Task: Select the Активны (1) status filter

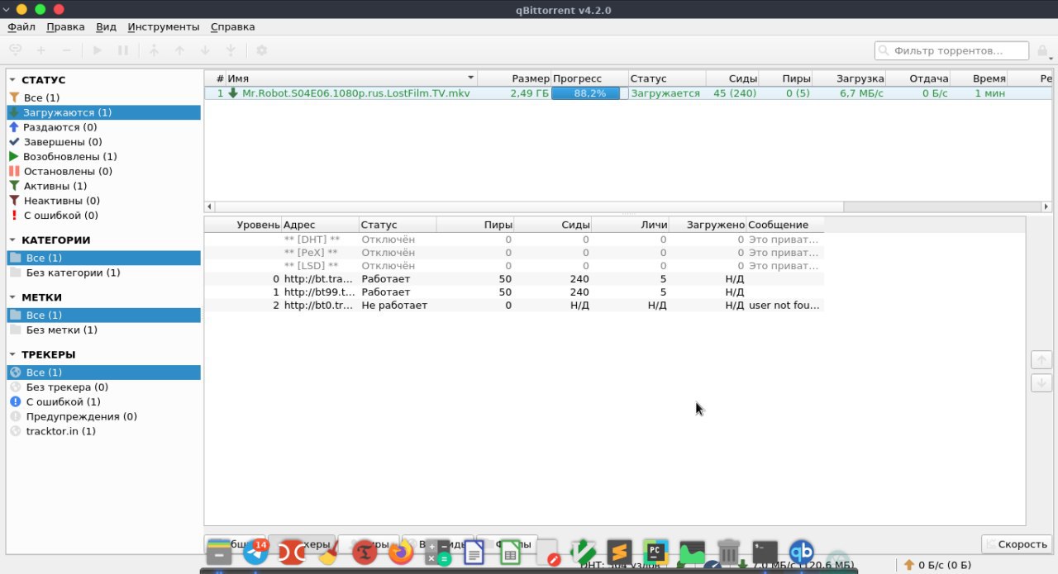Action: coord(103,186)
